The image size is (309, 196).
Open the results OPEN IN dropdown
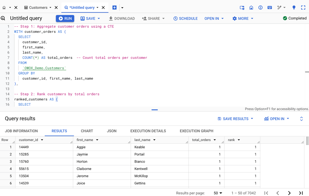[277, 119]
